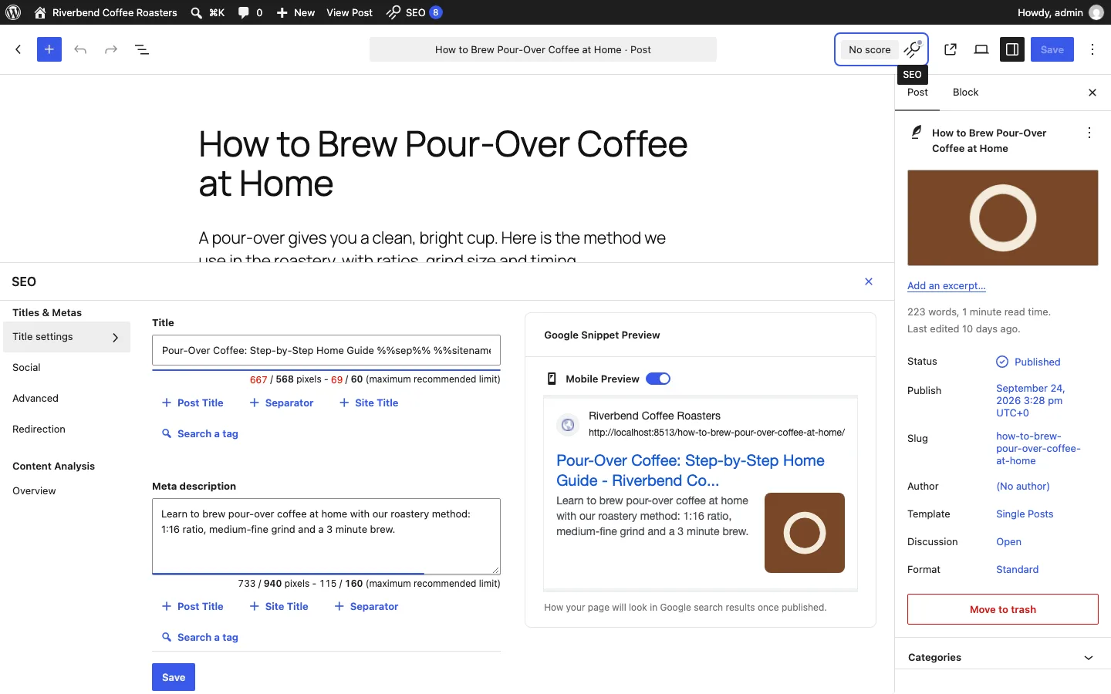The width and height of the screenshot is (1111, 694).
Task: Open the admin bar search (⌘K)
Action: (x=208, y=12)
